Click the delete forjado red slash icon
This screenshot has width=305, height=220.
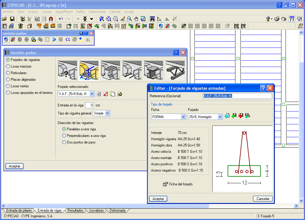pyautogui.click(x=106, y=94)
